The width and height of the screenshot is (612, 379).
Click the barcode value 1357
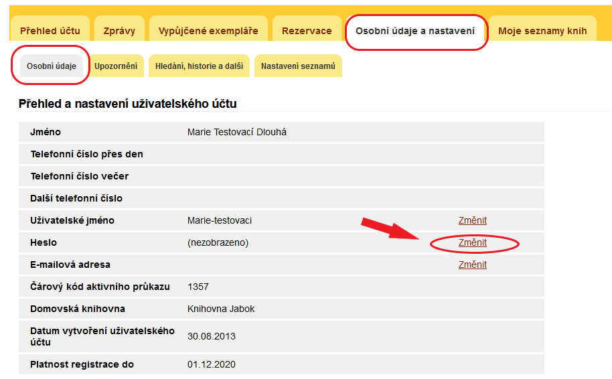click(198, 287)
